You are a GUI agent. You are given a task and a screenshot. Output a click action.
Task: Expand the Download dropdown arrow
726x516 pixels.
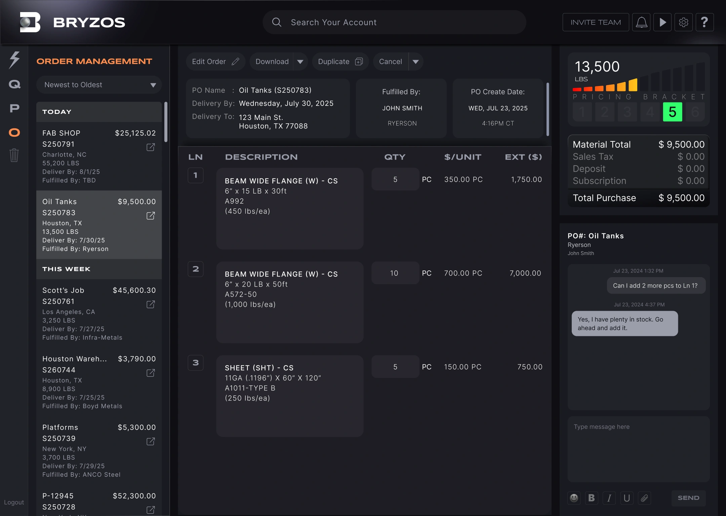[300, 61]
